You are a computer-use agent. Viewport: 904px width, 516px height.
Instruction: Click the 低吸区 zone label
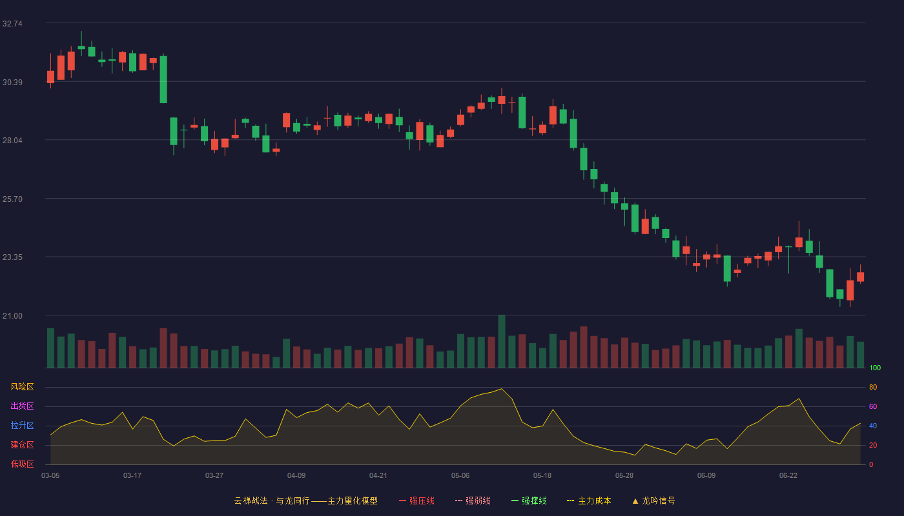22,464
